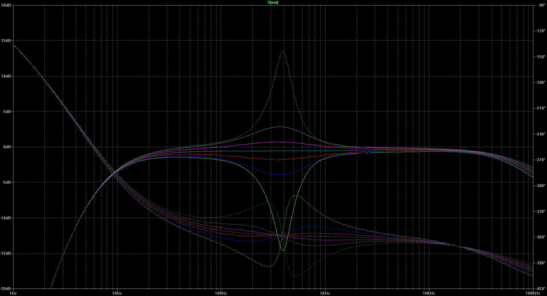547x296 pixels.
Task: Click the -330° phase axis label
Action: (x=540, y=211)
